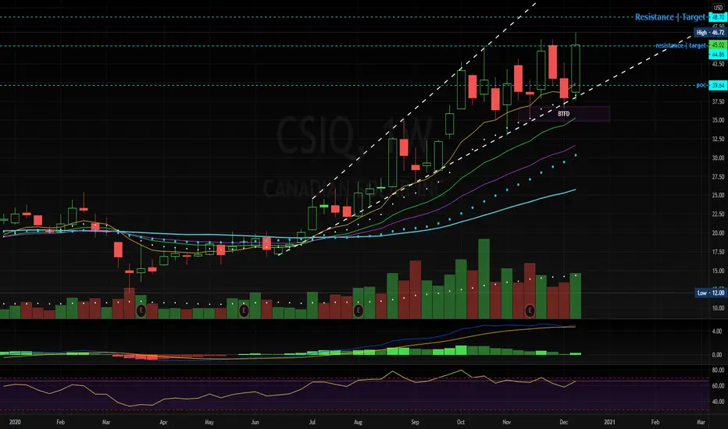Click the small 'resistance | target' label

[x=680, y=45]
